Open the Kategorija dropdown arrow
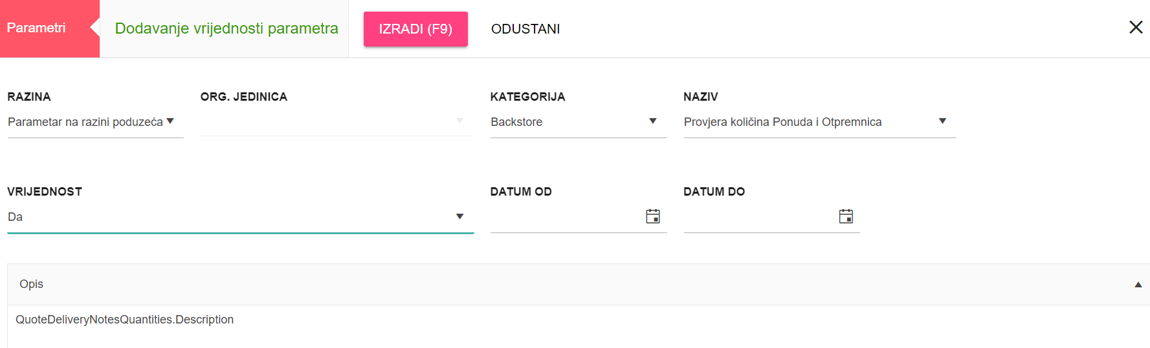The height and width of the screenshot is (348, 1150). [653, 121]
